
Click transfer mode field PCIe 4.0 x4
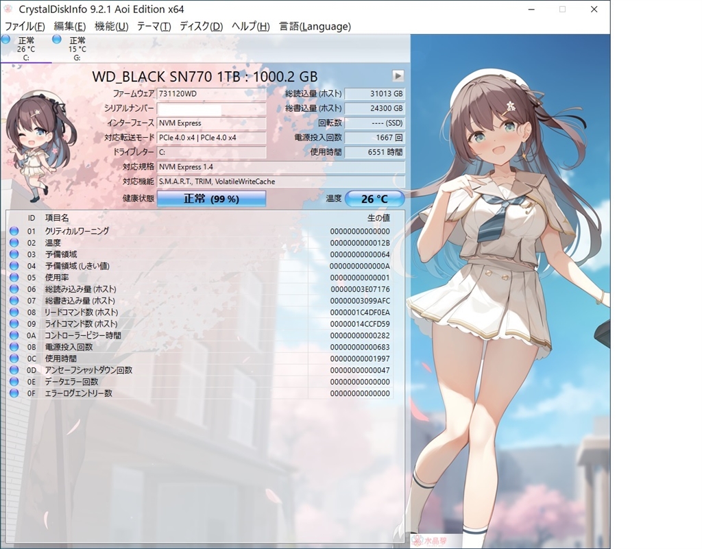(x=211, y=138)
